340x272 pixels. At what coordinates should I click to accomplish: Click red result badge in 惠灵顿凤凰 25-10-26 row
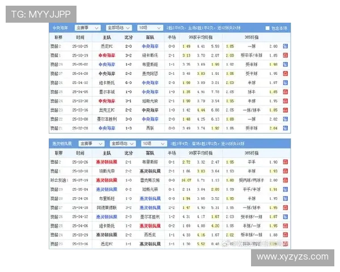coord(286,162)
